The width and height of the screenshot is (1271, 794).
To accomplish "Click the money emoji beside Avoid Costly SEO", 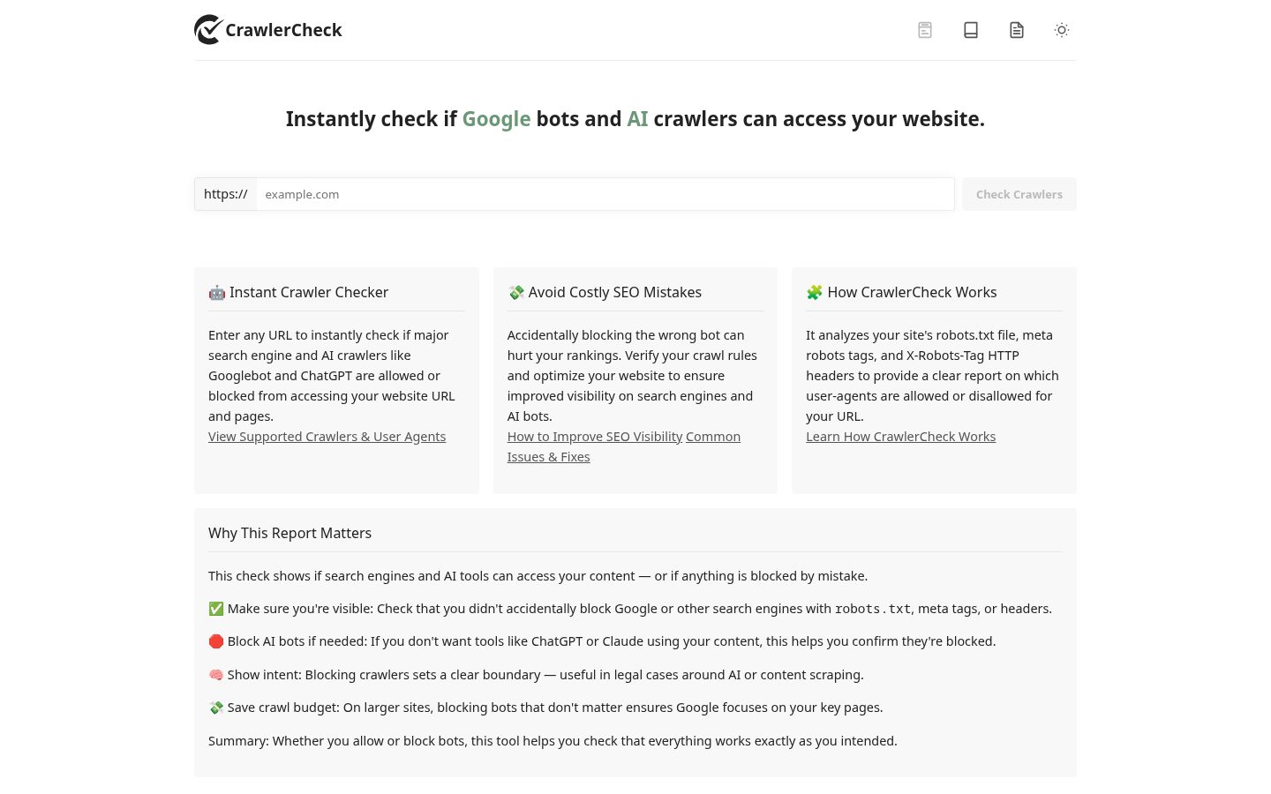I will point(516,292).
